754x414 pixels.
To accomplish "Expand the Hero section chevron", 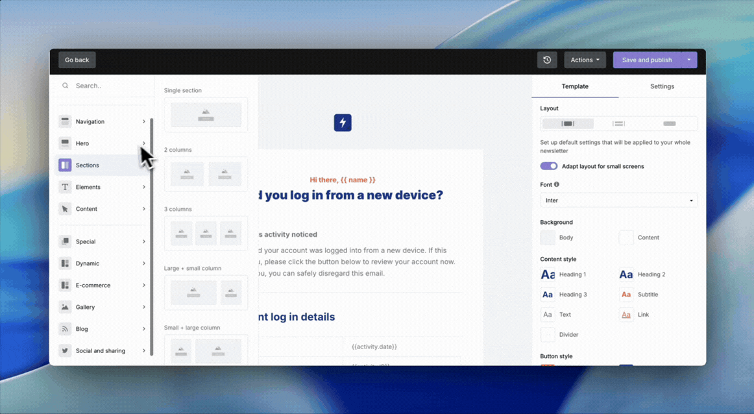I will [144, 143].
